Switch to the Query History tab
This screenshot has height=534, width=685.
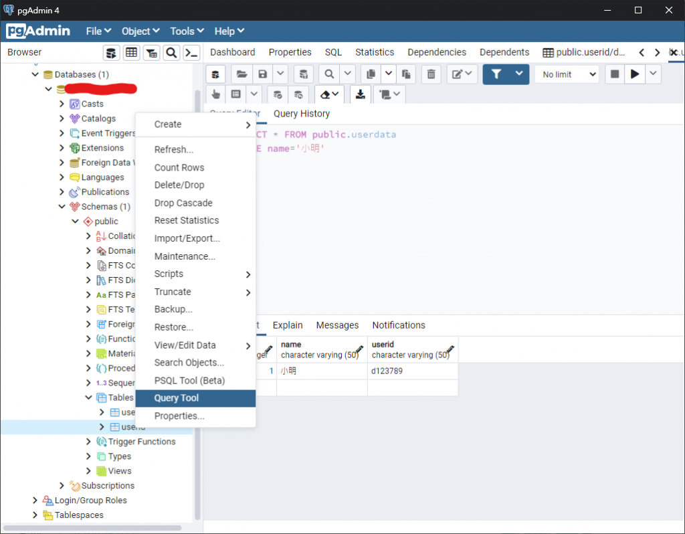point(302,114)
